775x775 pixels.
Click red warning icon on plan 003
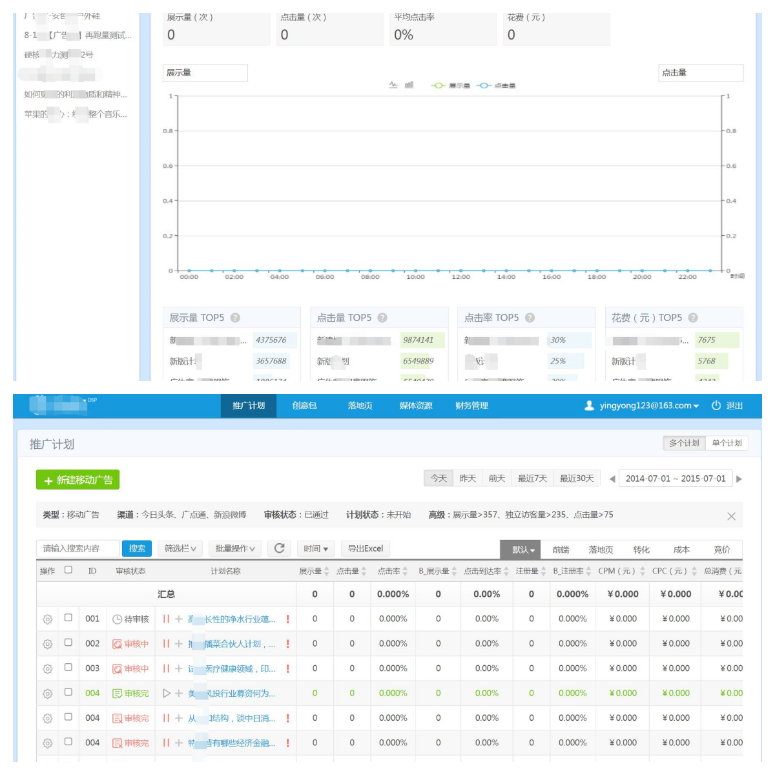(287, 668)
